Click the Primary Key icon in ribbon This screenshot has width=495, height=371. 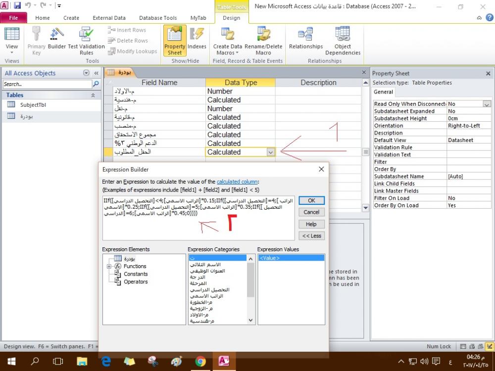click(36, 40)
